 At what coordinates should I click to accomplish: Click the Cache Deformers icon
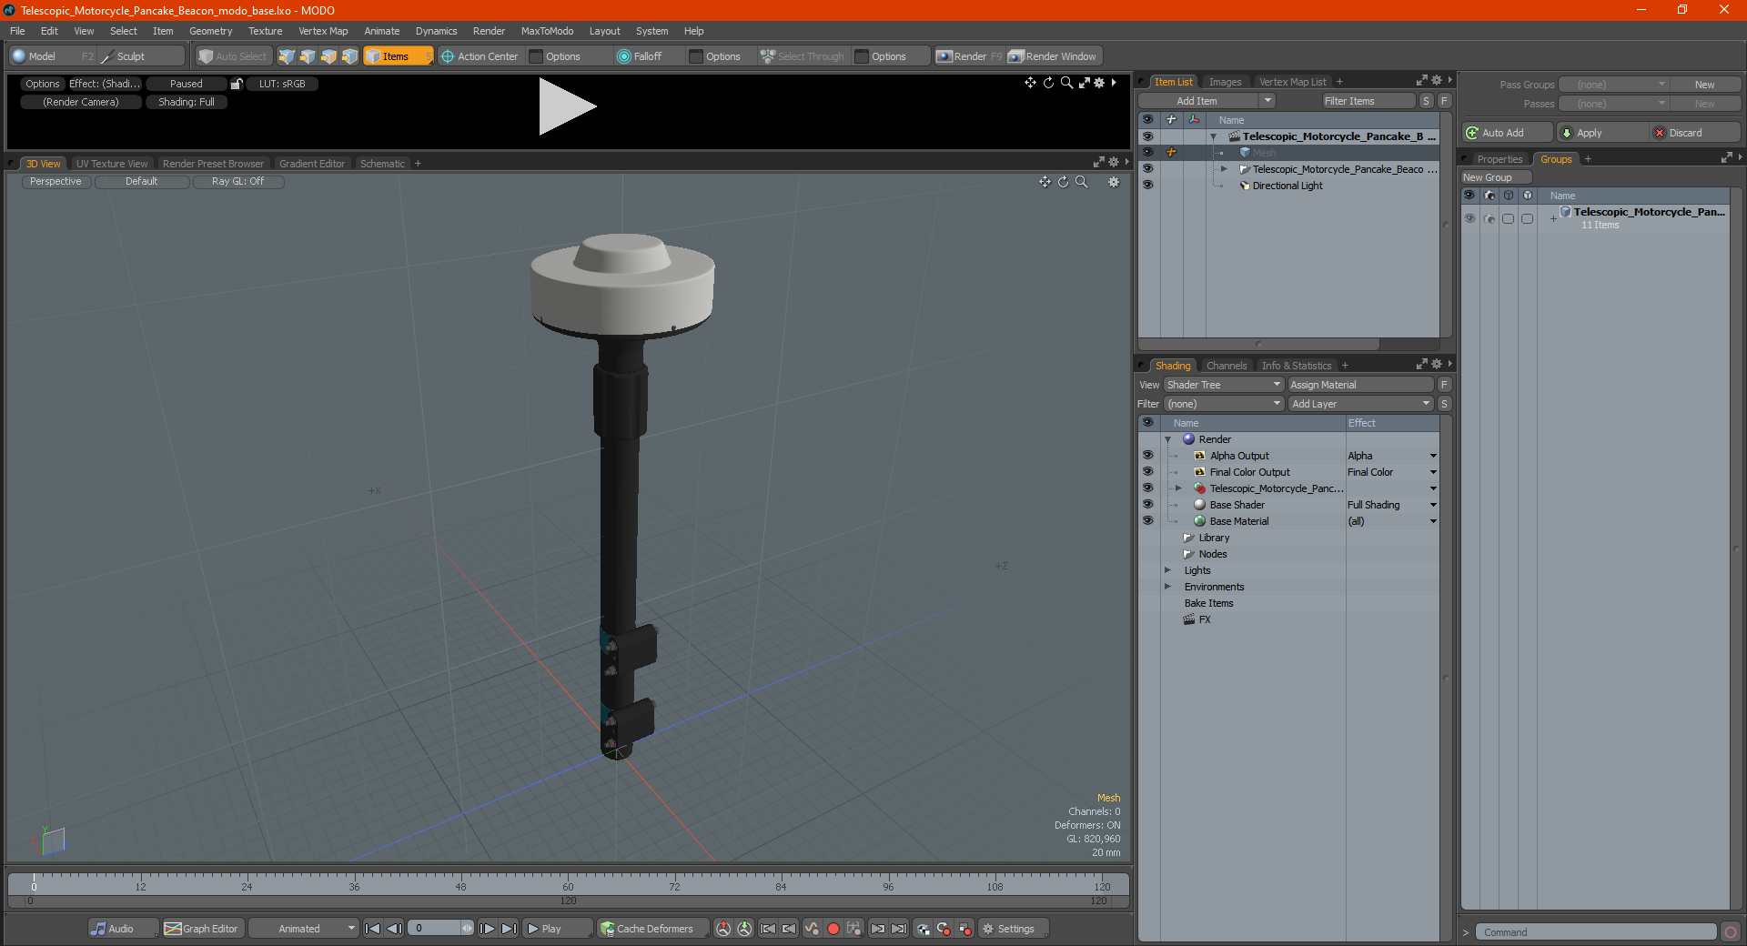607,929
